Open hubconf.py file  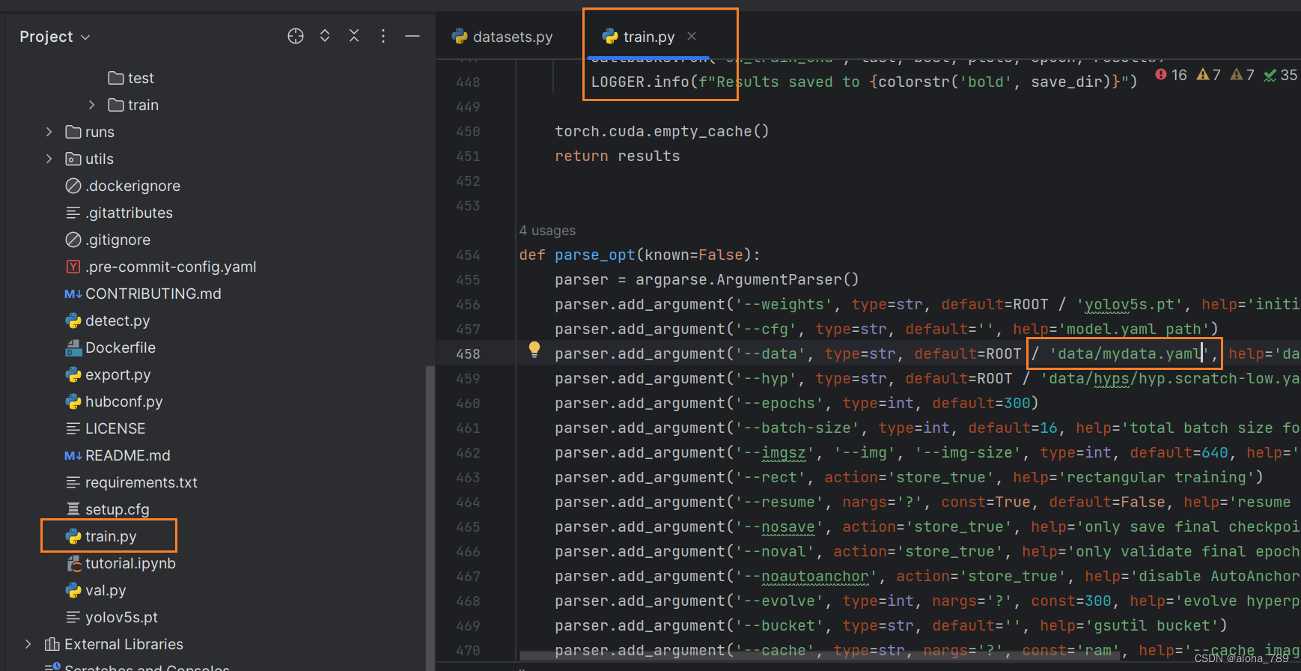pyautogui.click(x=114, y=401)
